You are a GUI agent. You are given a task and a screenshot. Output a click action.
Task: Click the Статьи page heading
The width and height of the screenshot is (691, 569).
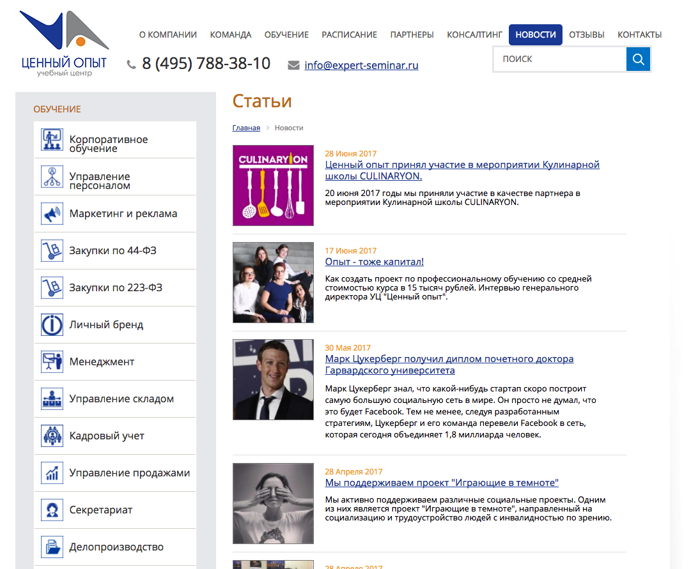(262, 102)
